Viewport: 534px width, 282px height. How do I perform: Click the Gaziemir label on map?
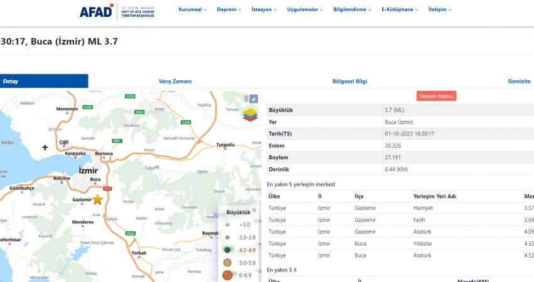pyautogui.click(x=82, y=199)
